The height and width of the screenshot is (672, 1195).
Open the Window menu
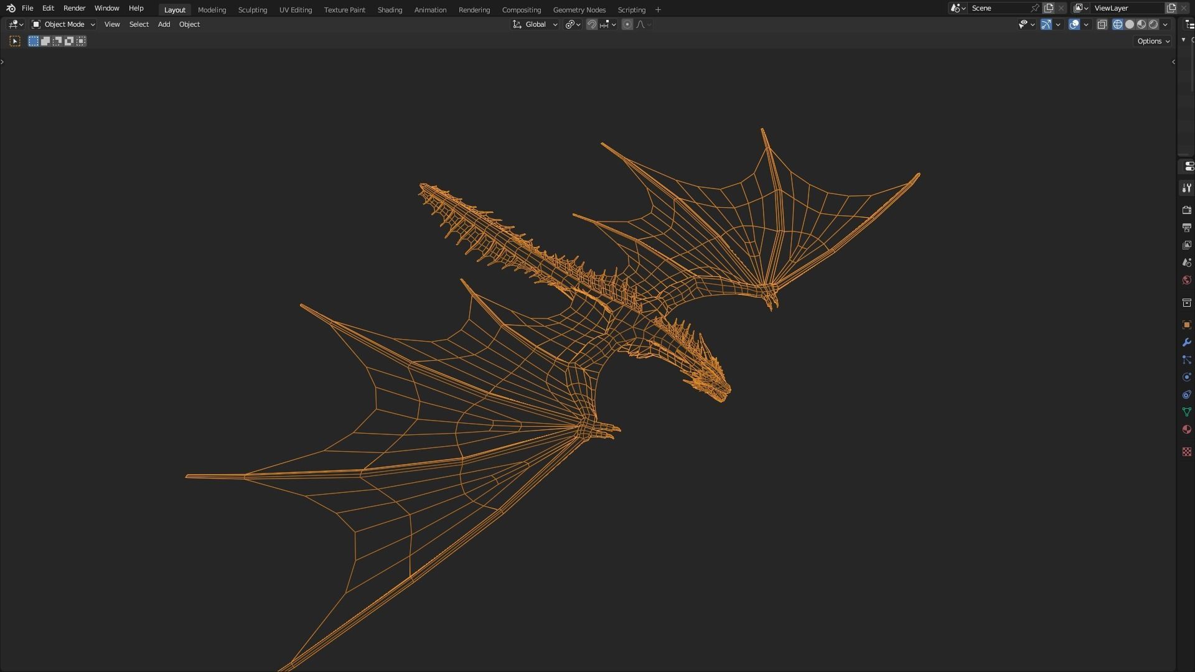tap(106, 8)
